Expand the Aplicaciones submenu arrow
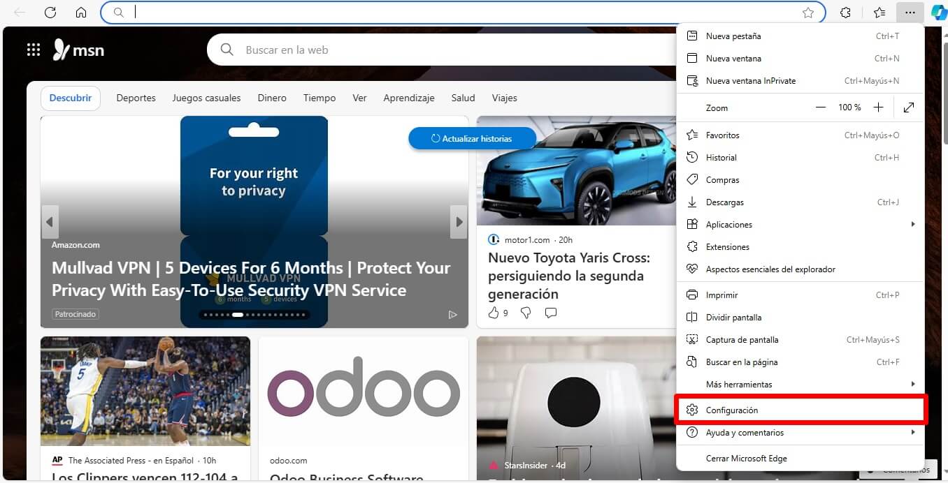Image resolution: width=948 pixels, height=483 pixels. pyautogui.click(x=913, y=224)
